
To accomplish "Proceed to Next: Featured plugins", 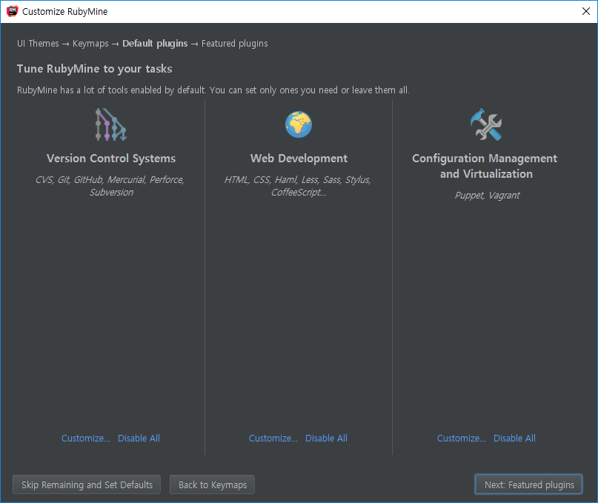I will click(x=528, y=484).
